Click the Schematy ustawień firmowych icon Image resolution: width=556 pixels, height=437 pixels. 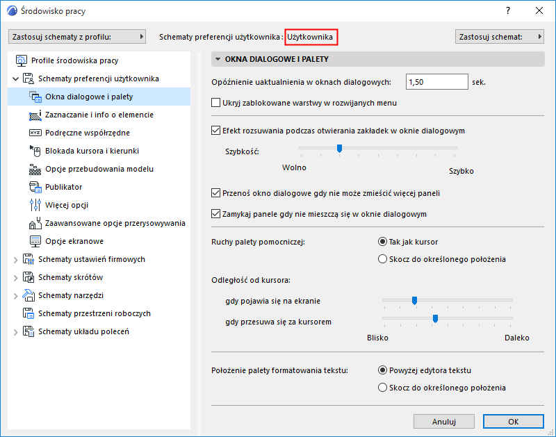28,259
